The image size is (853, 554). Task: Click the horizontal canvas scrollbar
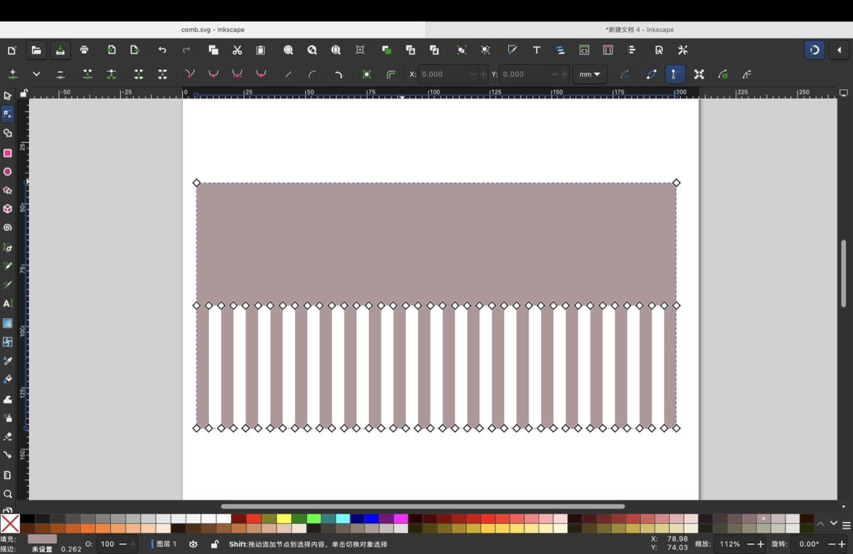422,506
